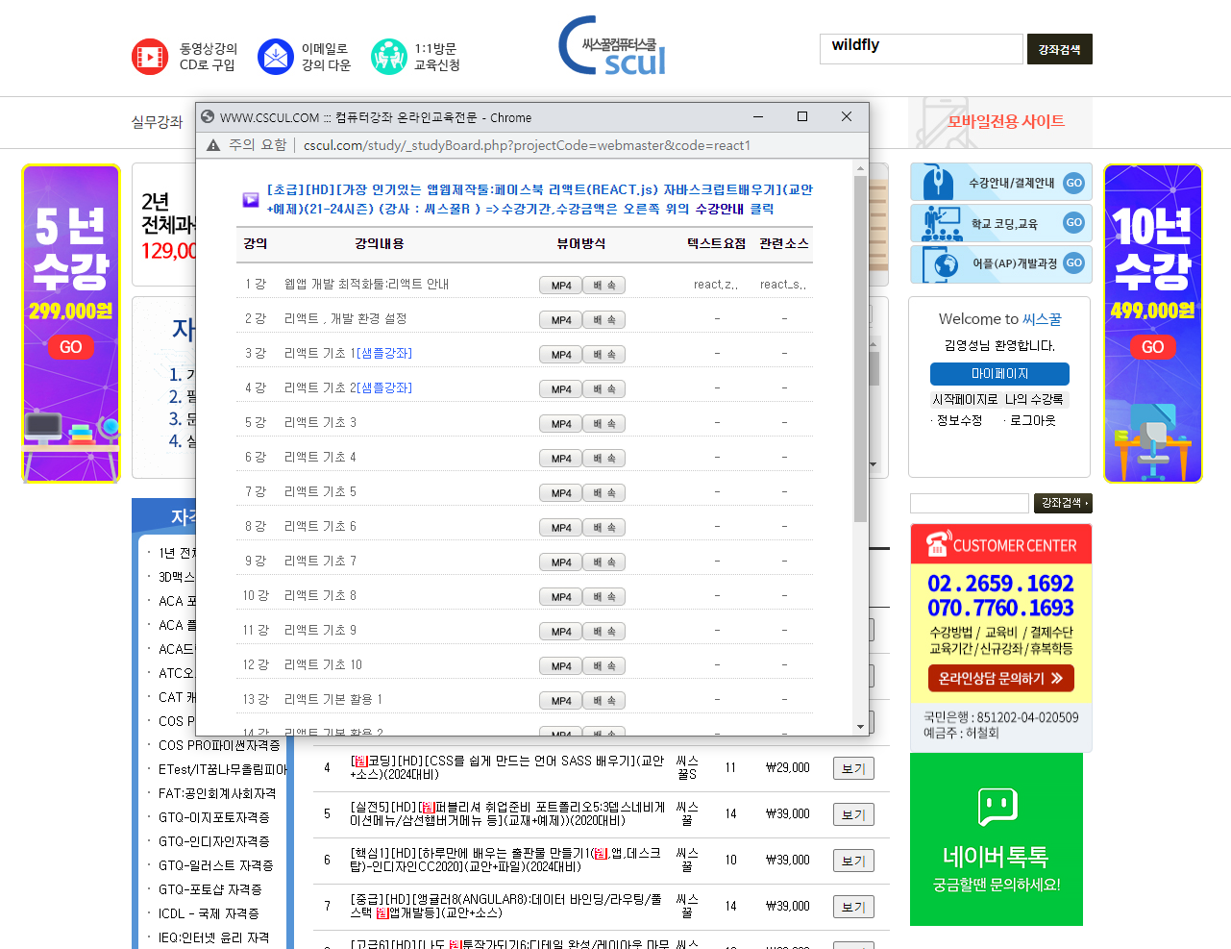Image resolution: width=1231 pixels, height=949 pixels.
Task: Click 배속 button for 1강 리액트 안내
Action: click(604, 286)
